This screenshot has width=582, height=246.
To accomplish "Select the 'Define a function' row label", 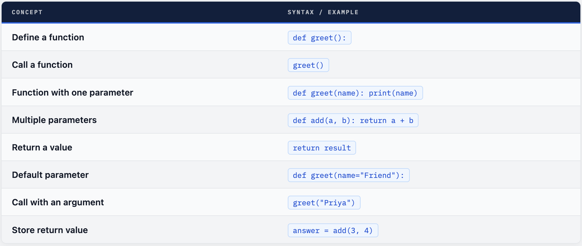I will tap(48, 37).
